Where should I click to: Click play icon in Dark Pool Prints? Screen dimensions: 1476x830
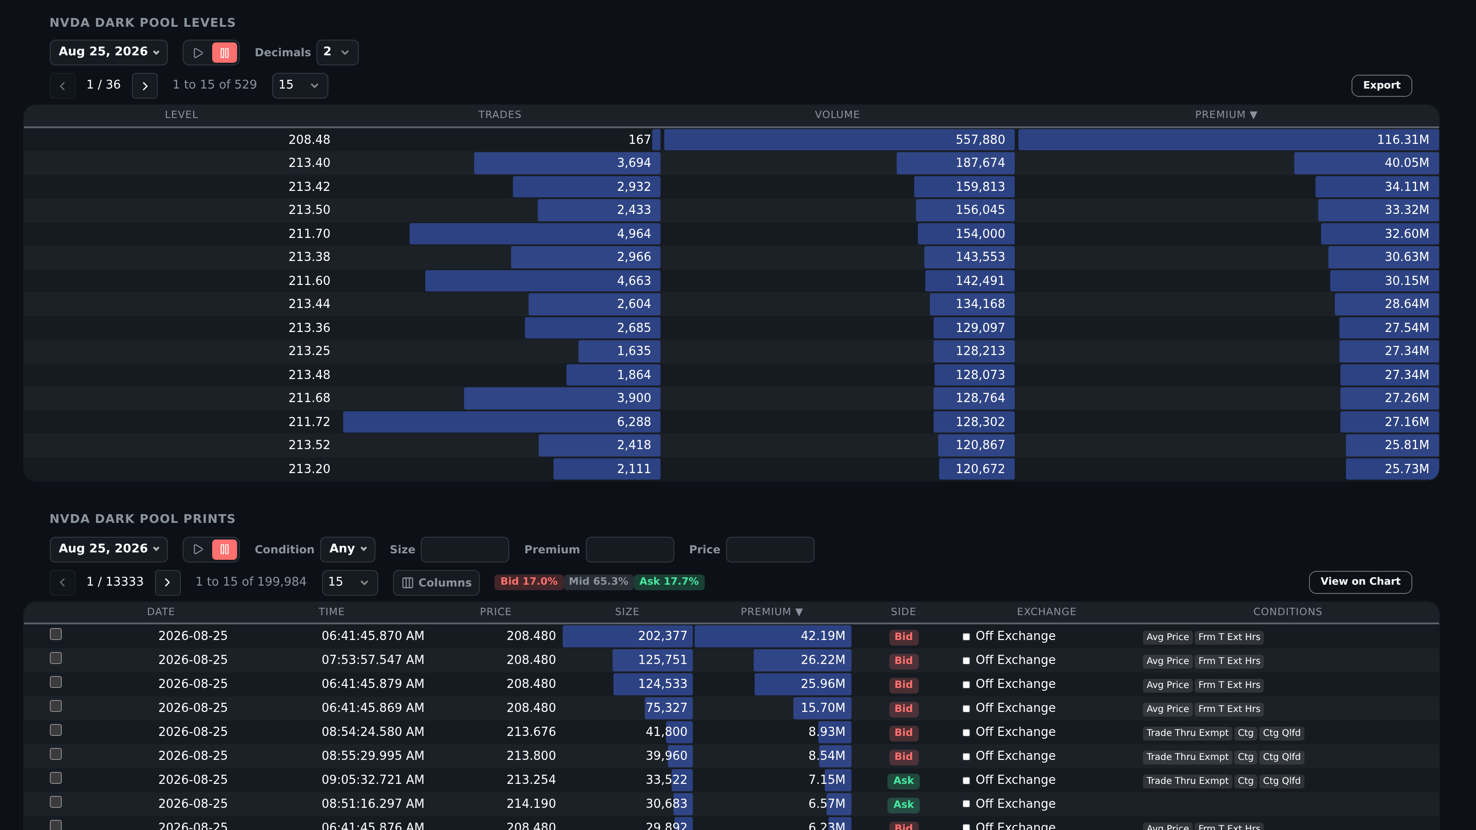coord(198,549)
